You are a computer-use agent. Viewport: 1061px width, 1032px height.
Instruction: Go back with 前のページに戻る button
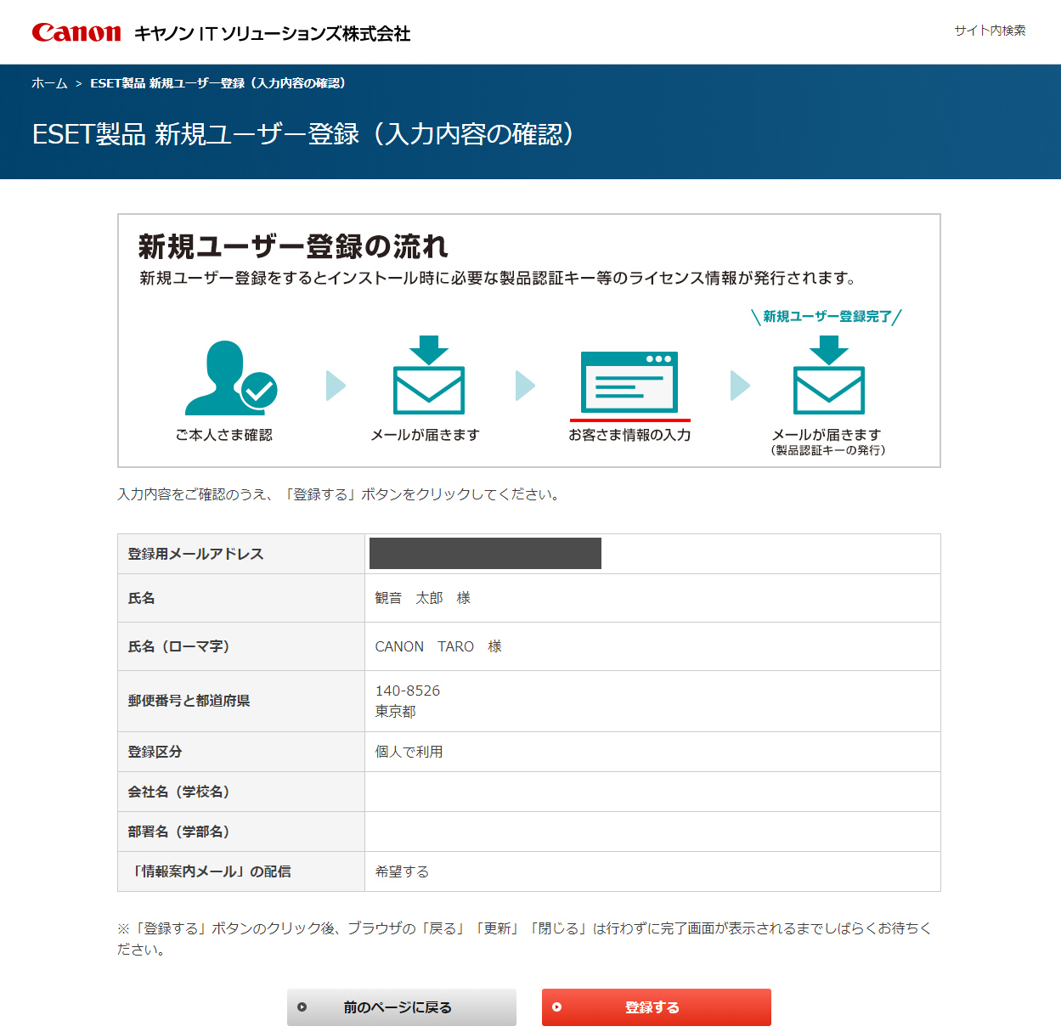click(x=402, y=1007)
